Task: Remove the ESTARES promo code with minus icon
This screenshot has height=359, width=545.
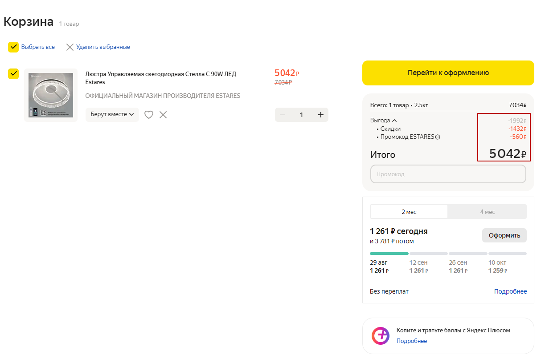Action: [438, 137]
